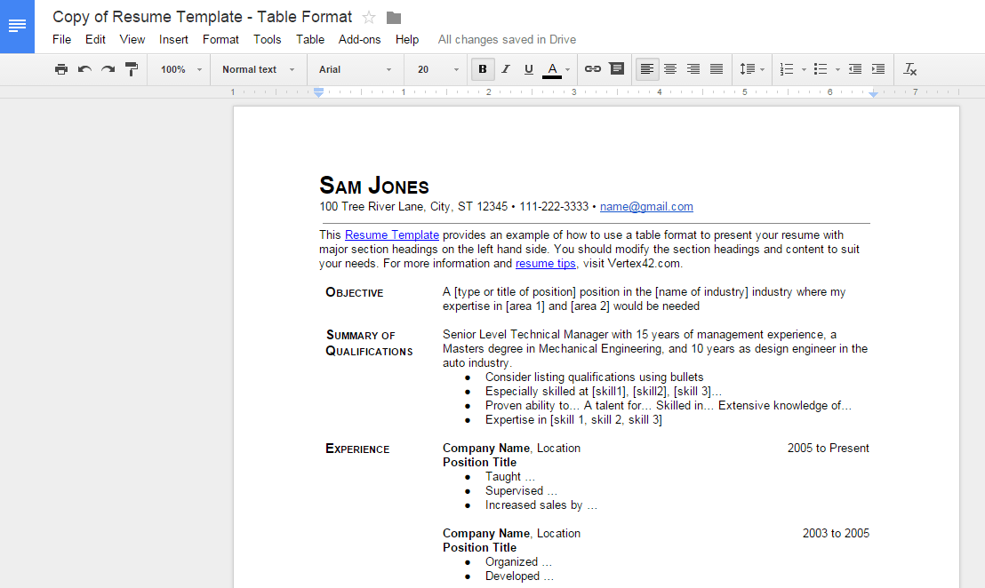Click All changes saved in Drive
Screen dimensions: 985x588
point(507,40)
